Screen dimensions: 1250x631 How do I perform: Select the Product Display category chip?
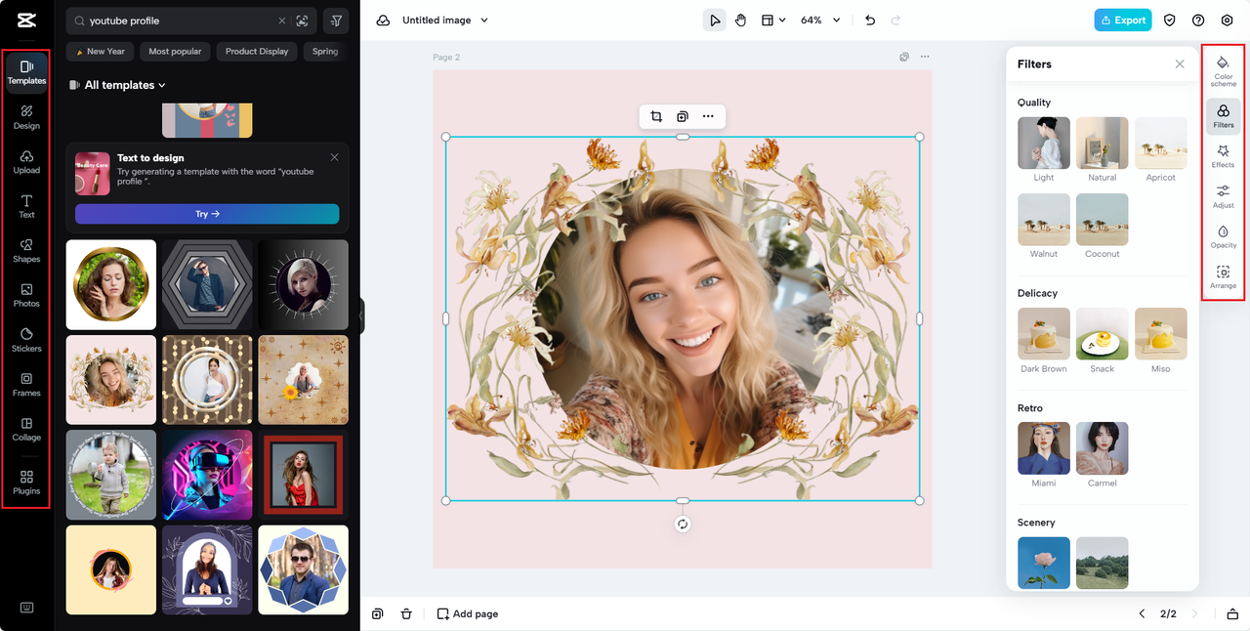click(257, 51)
